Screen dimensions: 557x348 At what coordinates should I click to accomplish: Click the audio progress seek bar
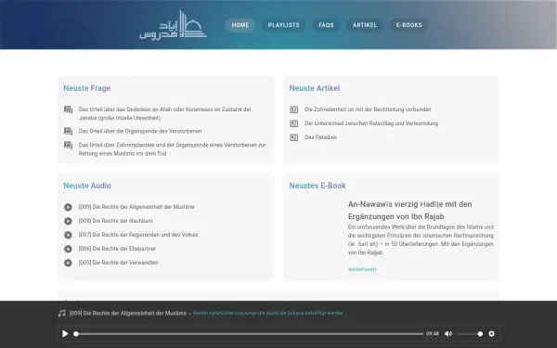click(x=249, y=334)
